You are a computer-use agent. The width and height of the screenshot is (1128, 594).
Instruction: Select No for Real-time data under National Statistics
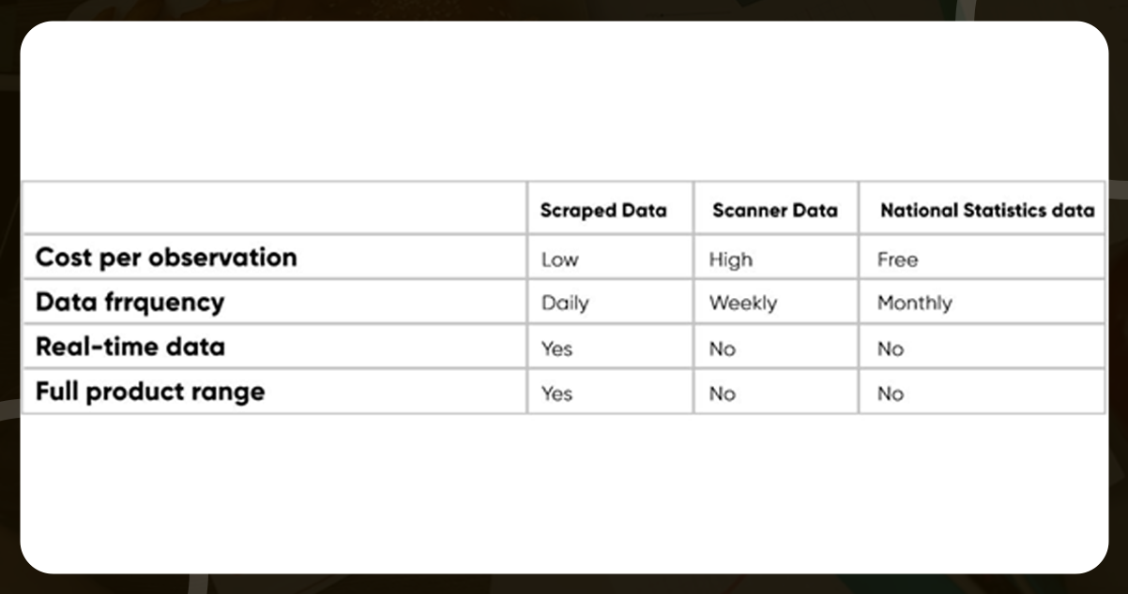[x=890, y=349]
